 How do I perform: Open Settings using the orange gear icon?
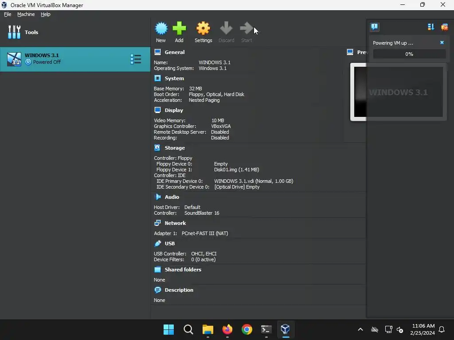[x=203, y=28]
